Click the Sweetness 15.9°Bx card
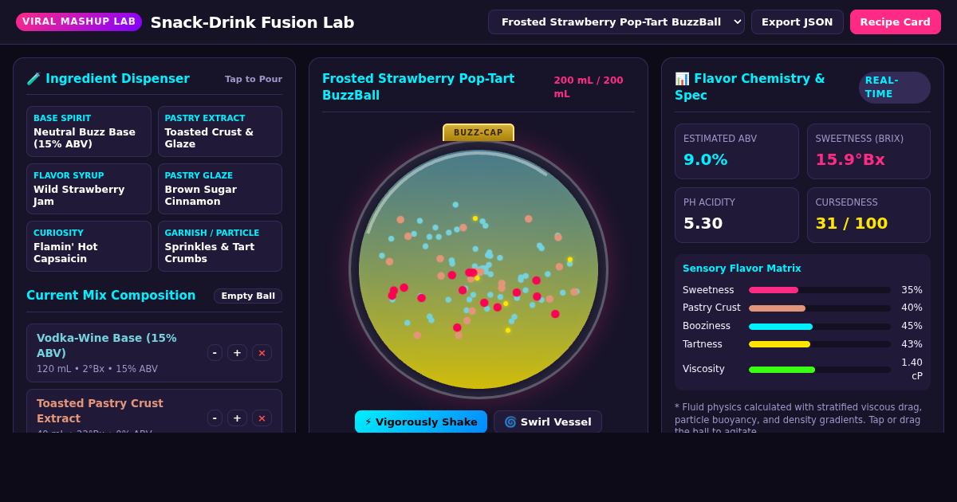Viewport: 957px width, 502px height. [x=868, y=151]
